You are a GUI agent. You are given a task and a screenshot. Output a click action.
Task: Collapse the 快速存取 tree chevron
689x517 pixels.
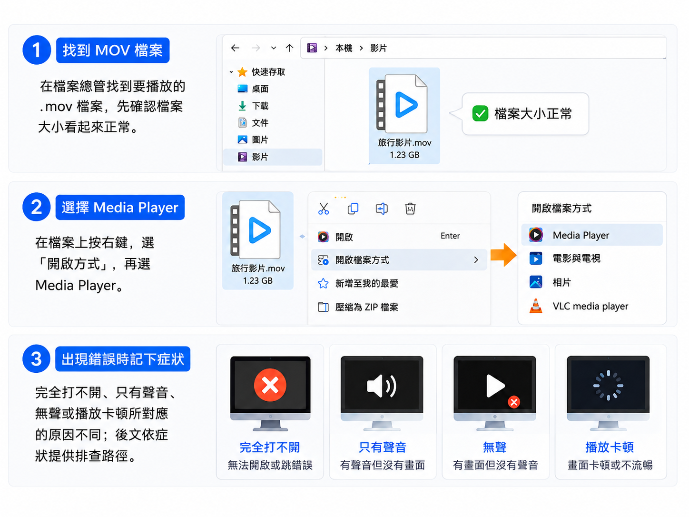(x=231, y=72)
